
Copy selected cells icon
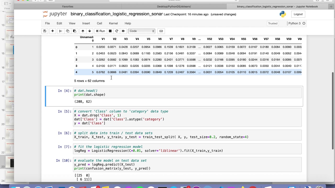click(68, 31)
